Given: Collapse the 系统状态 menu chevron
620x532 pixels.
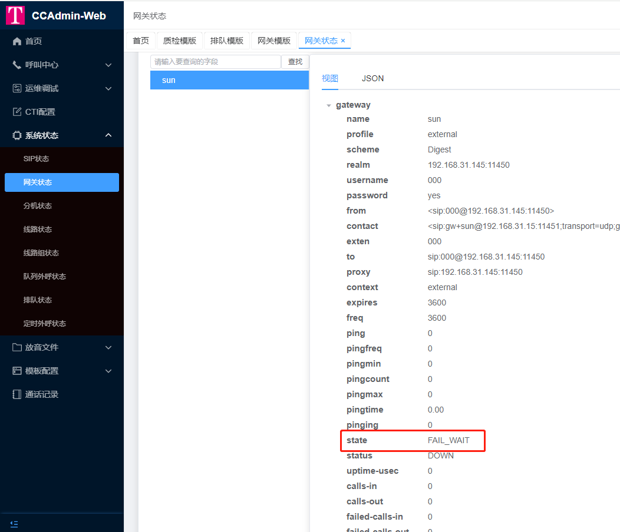Looking at the screenshot, I should click(108, 135).
